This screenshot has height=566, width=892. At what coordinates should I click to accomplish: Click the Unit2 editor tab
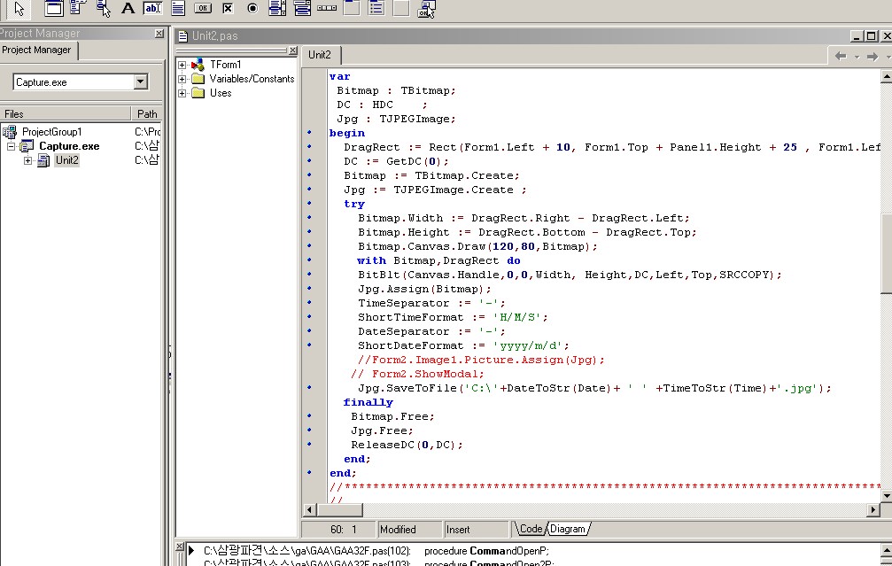(319, 55)
